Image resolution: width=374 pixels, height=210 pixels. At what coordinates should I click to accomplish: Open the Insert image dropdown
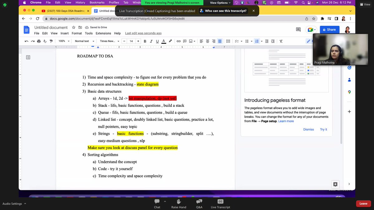[192, 41]
